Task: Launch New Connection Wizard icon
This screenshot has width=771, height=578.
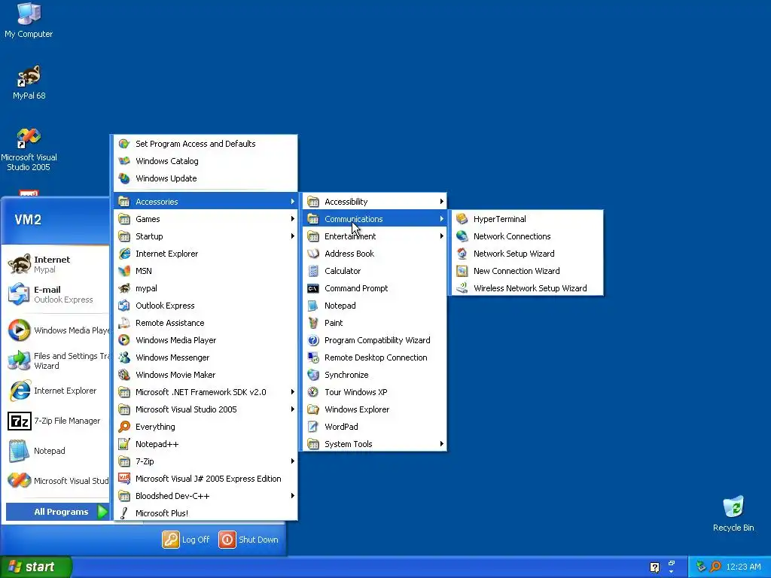Action: pos(462,271)
